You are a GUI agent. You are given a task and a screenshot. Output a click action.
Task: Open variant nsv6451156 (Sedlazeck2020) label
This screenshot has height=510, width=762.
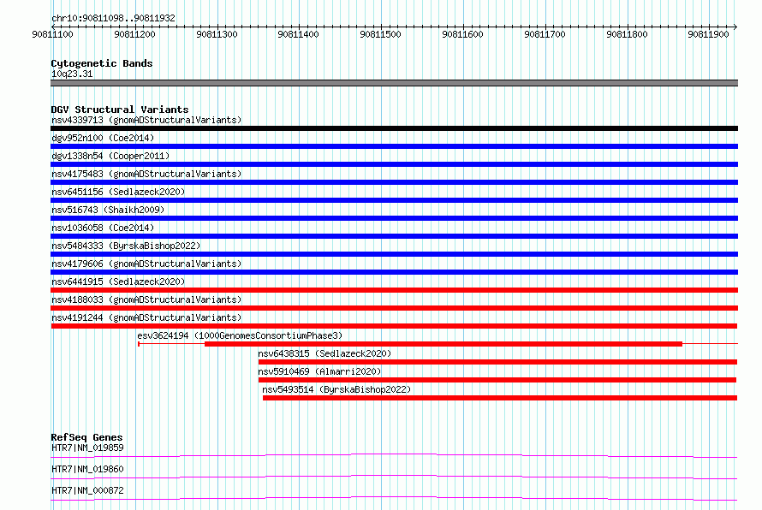click(x=118, y=192)
